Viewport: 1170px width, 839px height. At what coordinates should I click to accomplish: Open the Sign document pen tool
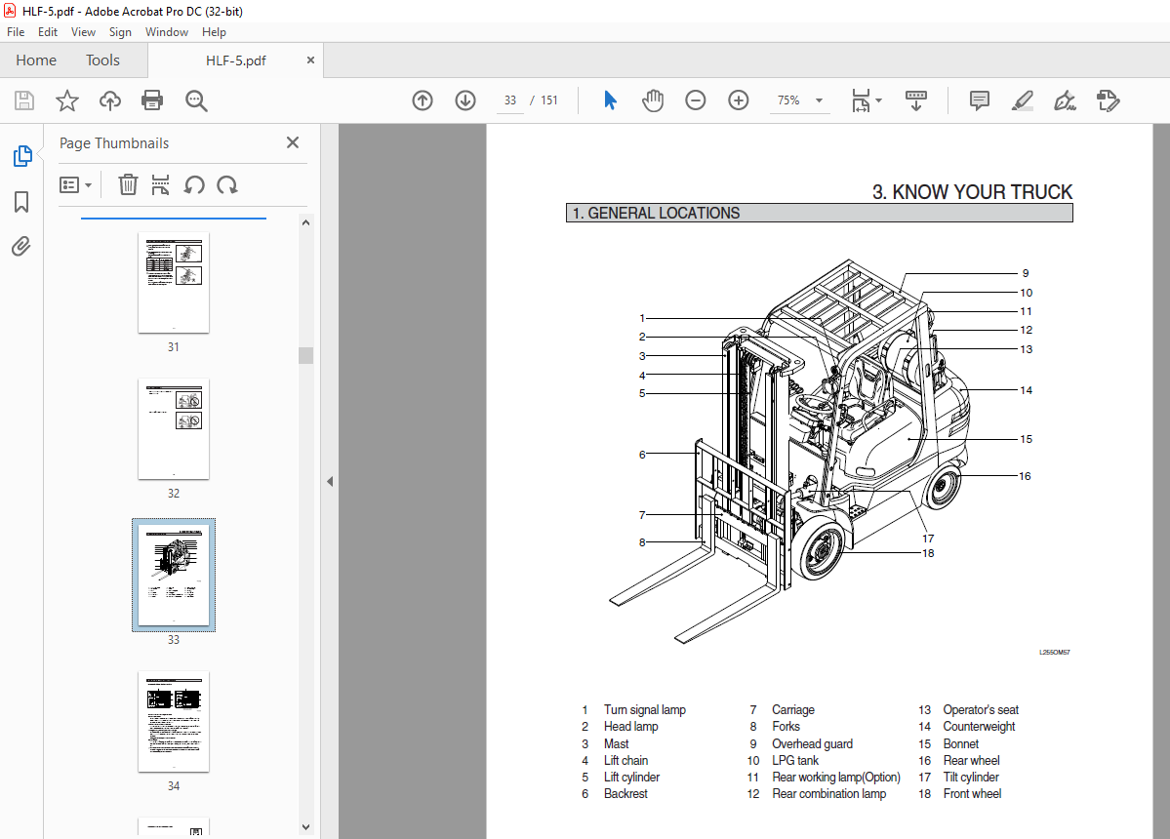pos(1065,100)
